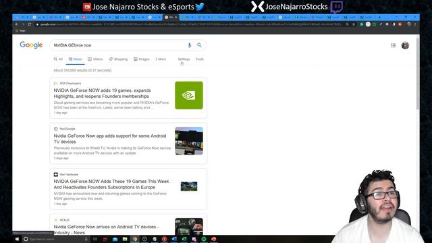The height and width of the screenshot is (243, 432).
Task: Open article GeForce Now app adds Android TV support
Action: pos(110,138)
